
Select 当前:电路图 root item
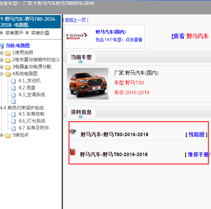tap(17, 46)
